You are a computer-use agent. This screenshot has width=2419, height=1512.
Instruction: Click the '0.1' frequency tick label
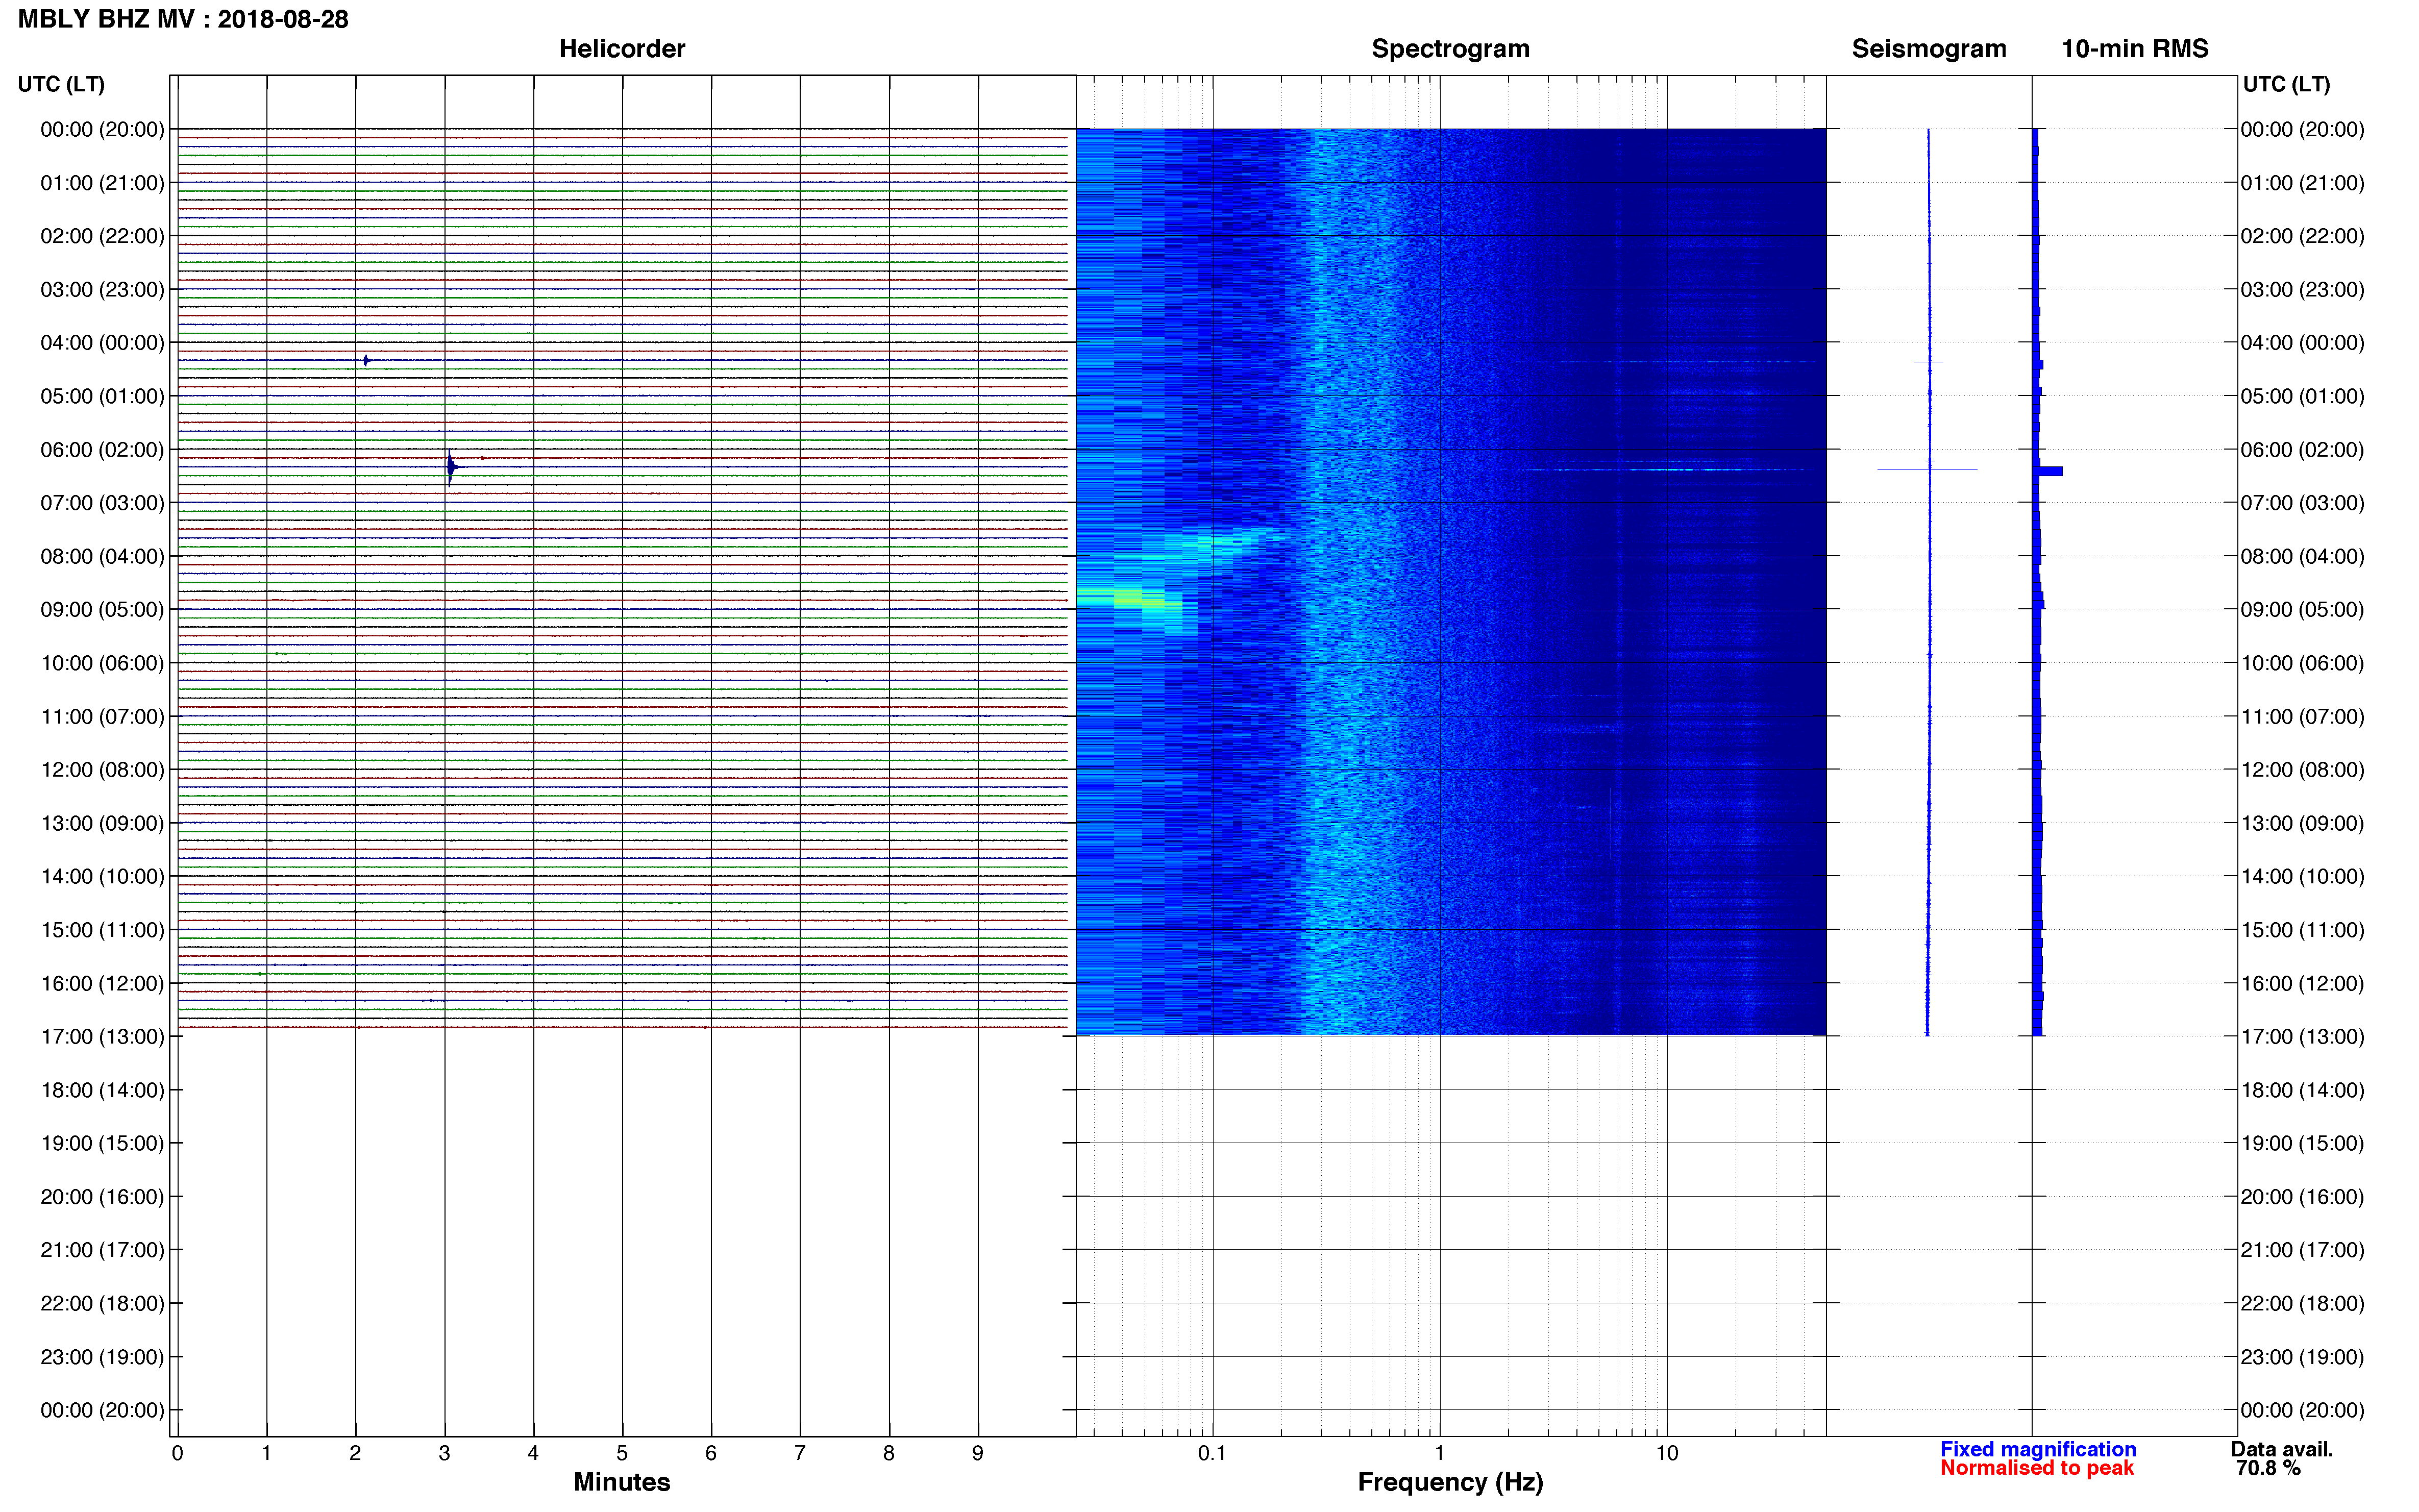pos(1212,1453)
